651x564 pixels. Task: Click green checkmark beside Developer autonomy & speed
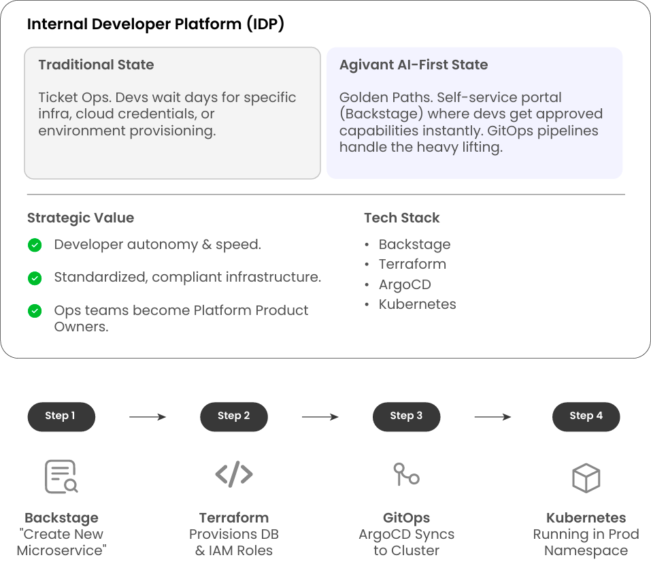35,245
